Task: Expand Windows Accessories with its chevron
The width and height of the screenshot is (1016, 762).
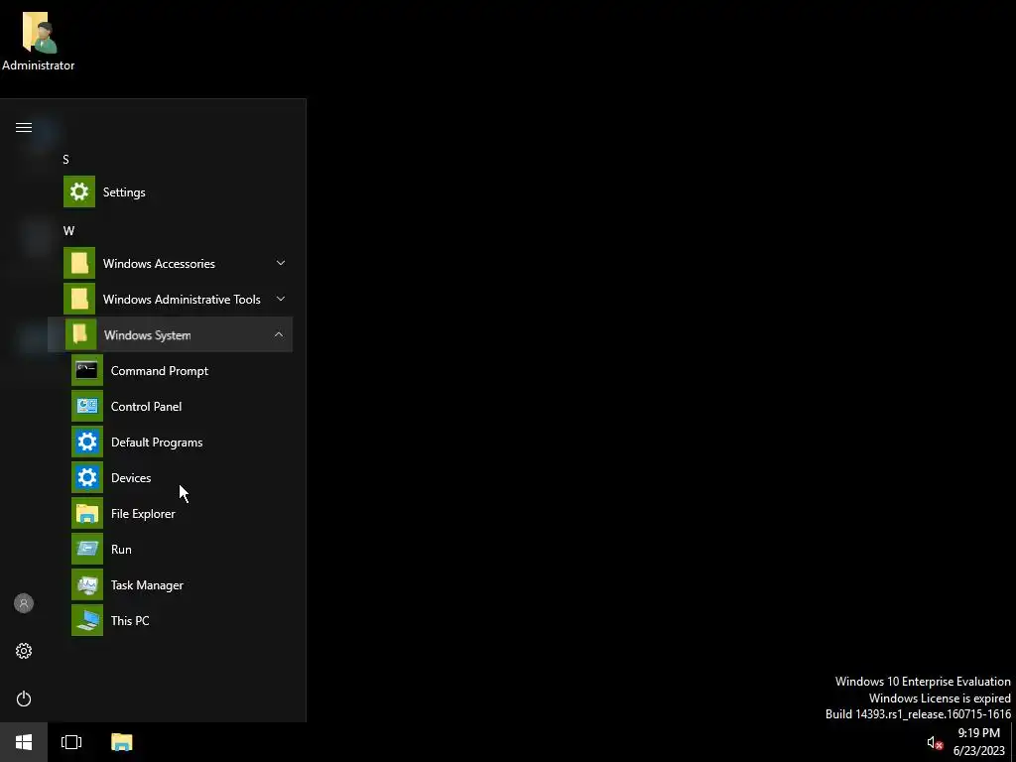Action: (x=281, y=263)
